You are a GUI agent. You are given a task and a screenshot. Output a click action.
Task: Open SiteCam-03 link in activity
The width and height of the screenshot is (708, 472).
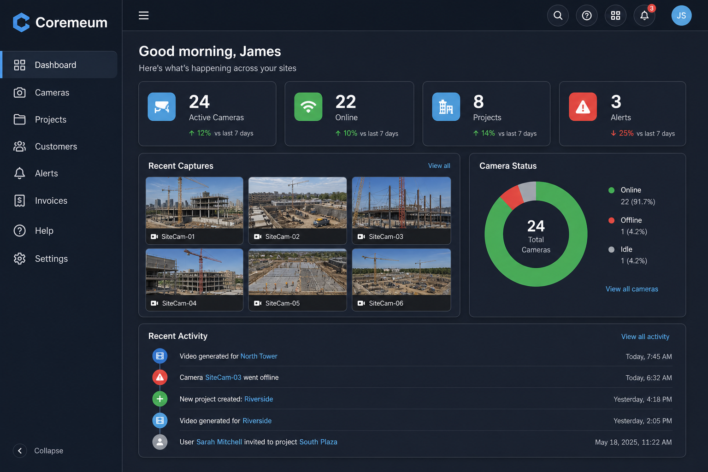(223, 378)
